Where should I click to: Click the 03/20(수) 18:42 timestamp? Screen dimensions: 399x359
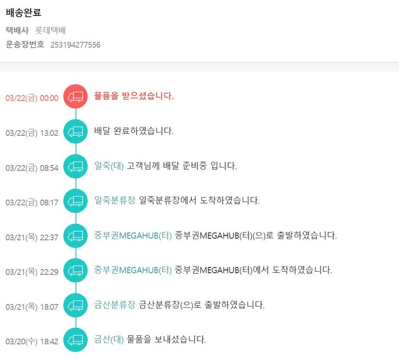pos(32,341)
